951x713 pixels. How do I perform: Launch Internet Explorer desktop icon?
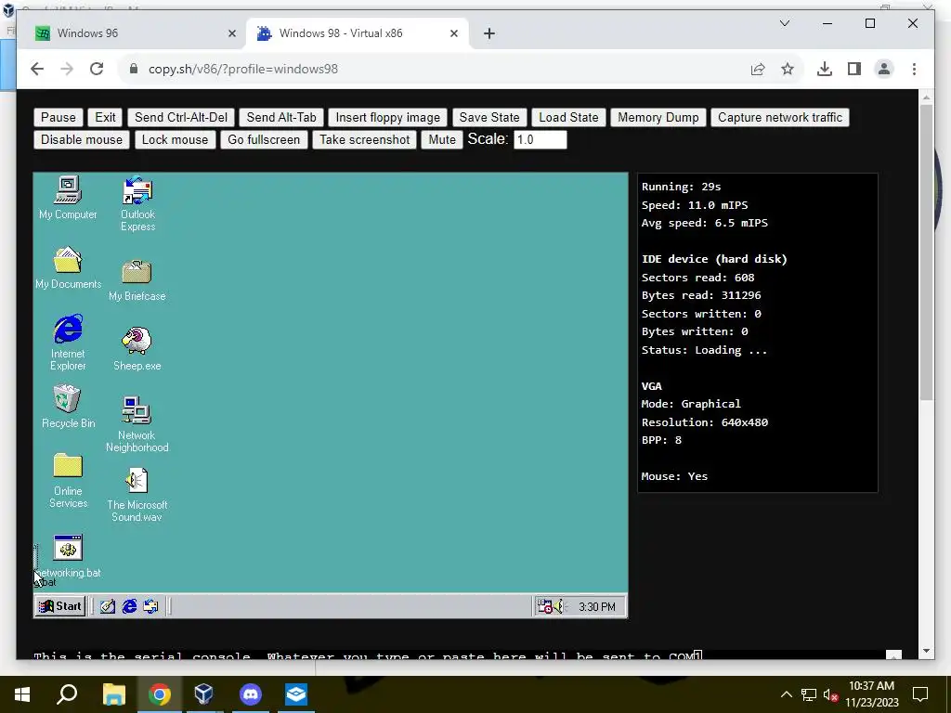coord(68,342)
